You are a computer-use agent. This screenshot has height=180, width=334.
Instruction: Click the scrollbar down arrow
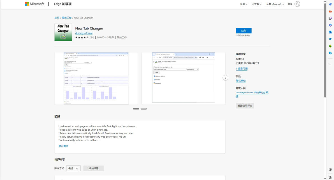[325, 179]
